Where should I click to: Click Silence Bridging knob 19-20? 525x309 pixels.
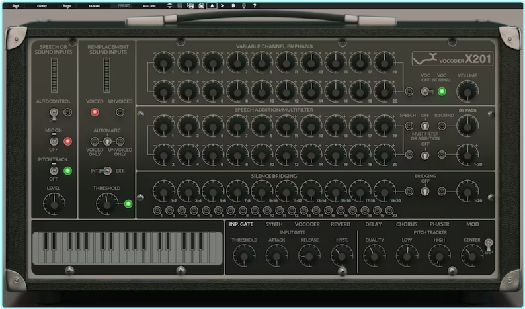[x=384, y=191]
